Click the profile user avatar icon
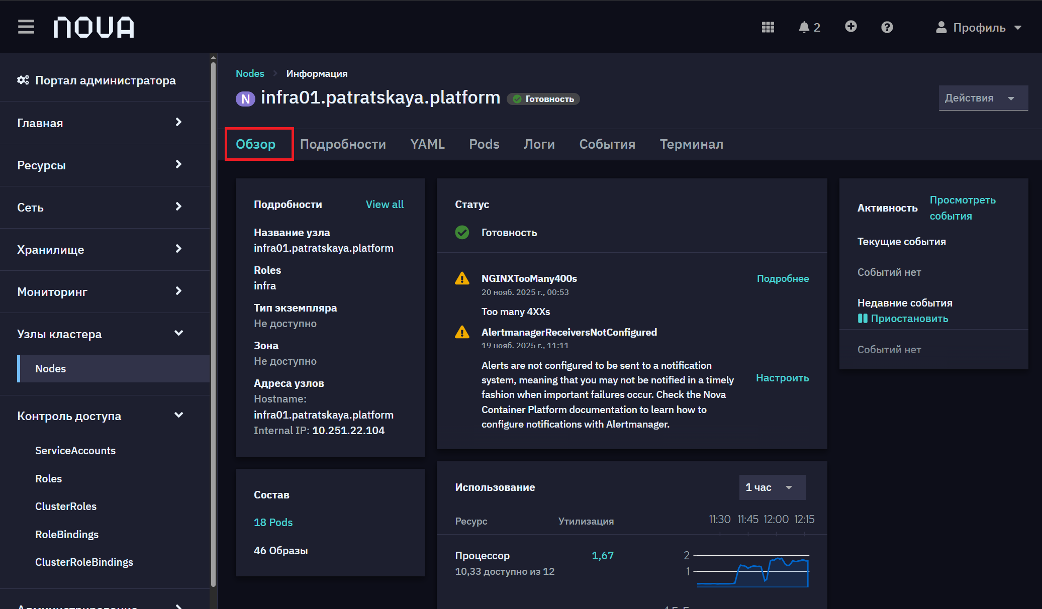Viewport: 1042px width, 609px height. (x=941, y=27)
